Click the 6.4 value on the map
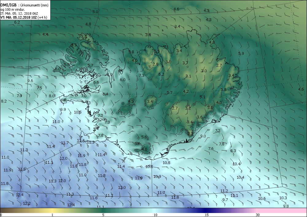The width and height of the screenshot is (307, 217). coord(106,94)
